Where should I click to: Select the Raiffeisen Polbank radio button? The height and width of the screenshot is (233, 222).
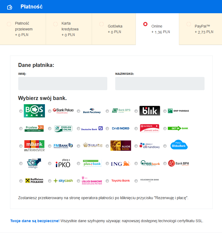pos(21,181)
